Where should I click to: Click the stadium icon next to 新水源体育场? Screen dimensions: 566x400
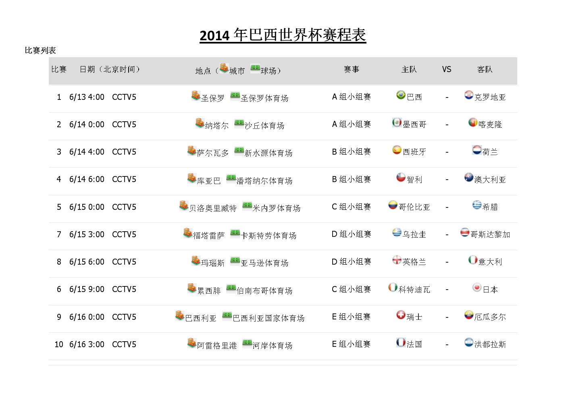(239, 150)
